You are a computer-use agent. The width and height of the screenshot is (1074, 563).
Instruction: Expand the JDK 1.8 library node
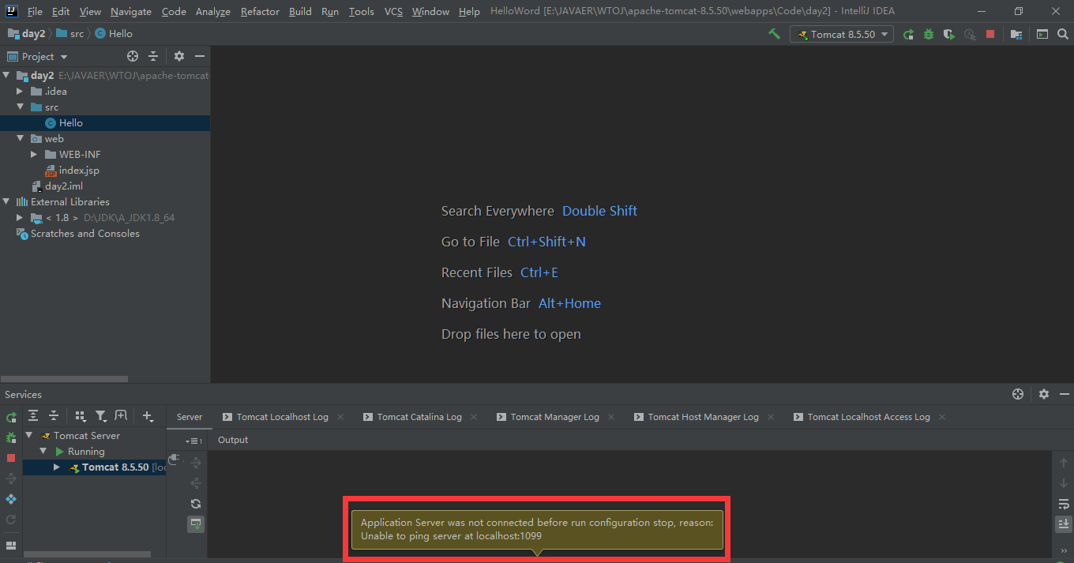(21, 218)
